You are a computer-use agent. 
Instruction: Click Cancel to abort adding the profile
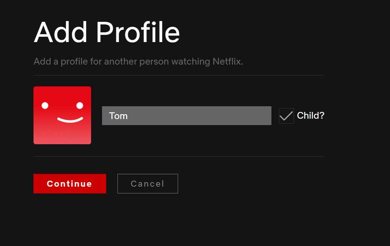pyautogui.click(x=148, y=184)
